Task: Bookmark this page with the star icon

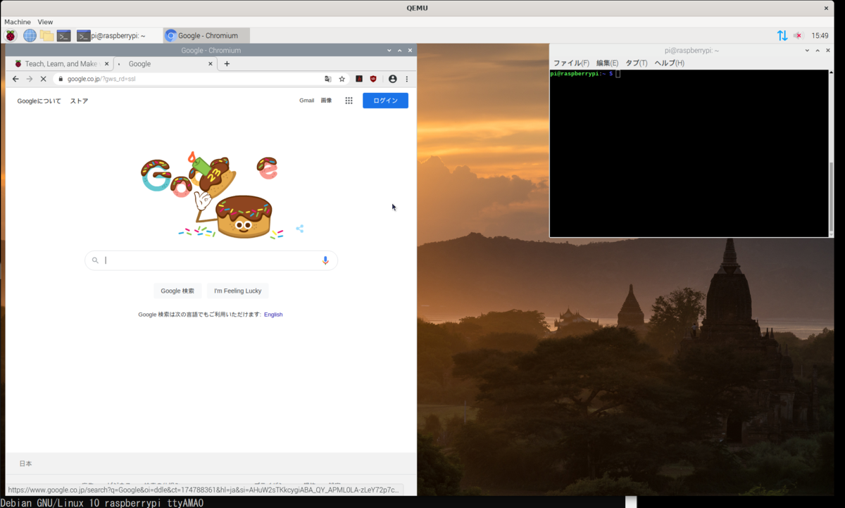Action: 342,79
